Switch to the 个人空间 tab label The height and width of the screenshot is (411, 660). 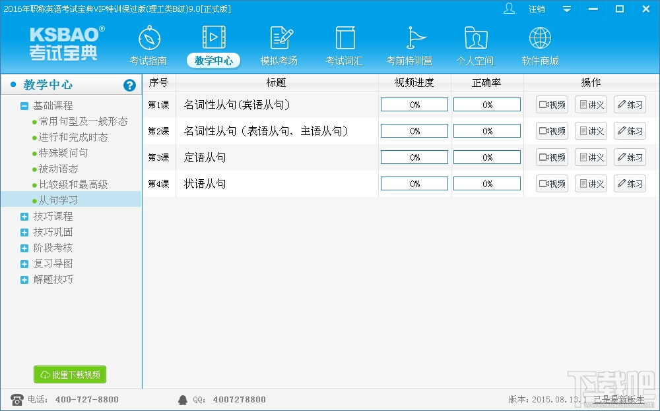[x=475, y=61]
